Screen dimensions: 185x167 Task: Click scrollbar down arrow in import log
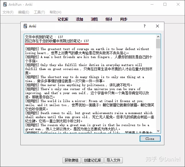[x=158, y=131]
